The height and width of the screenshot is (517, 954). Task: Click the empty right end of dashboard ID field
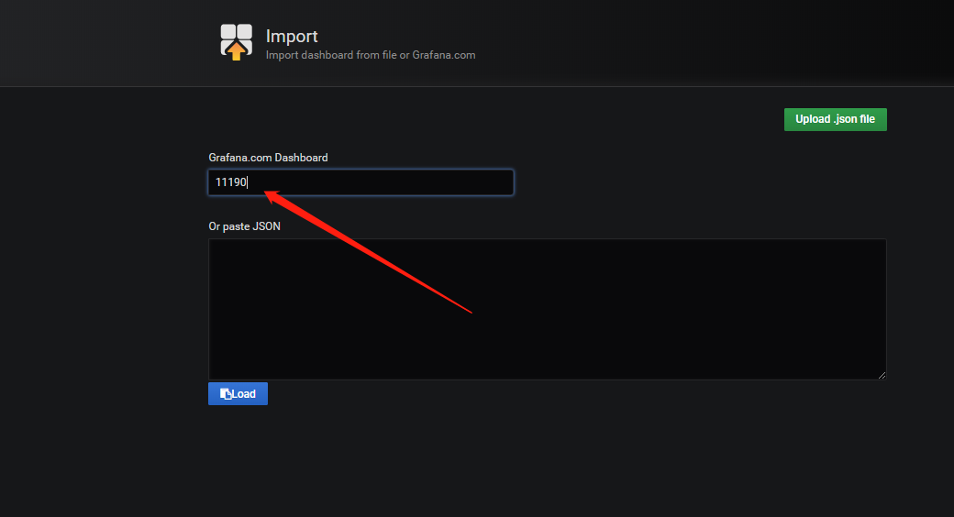point(477,182)
